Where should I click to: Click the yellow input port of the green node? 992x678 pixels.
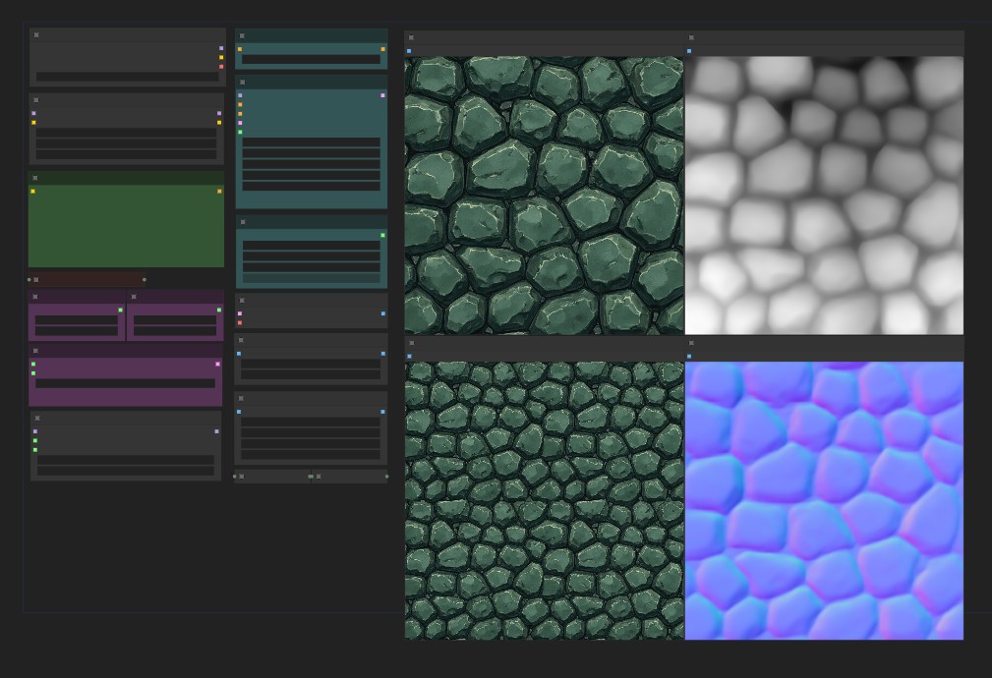[x=33, y=192]
